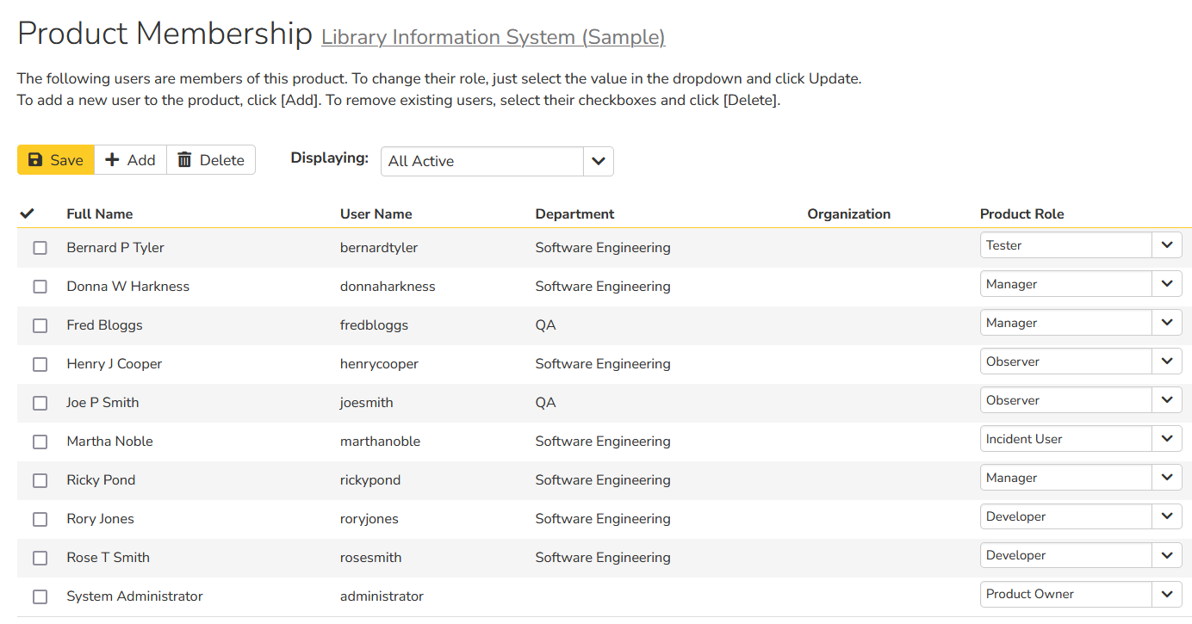Click the Department column header
Screen dimensions: 1192x624
tap(574, 214)
